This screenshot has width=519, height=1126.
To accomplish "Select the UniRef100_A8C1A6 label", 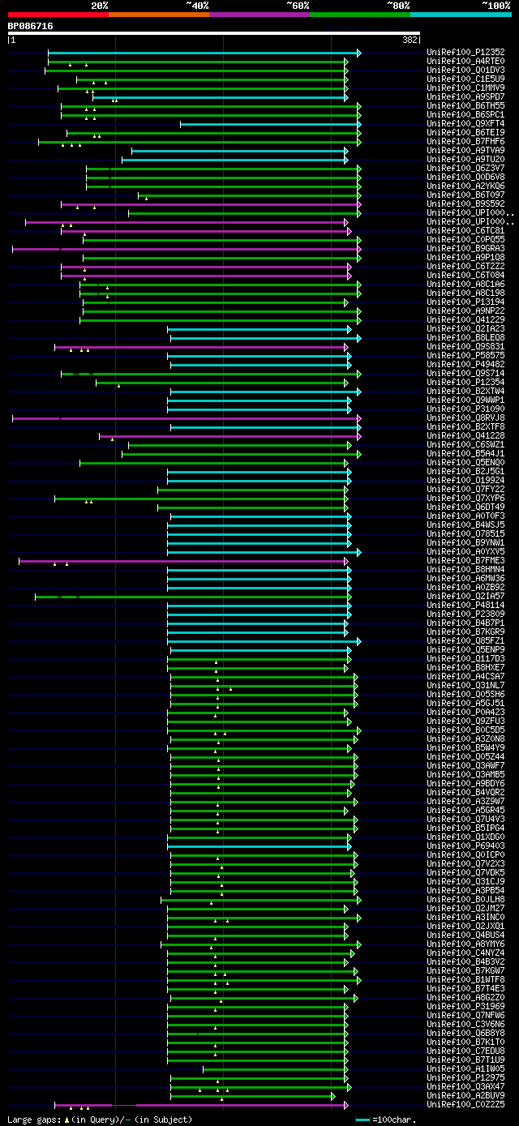I will pos(465,284).
